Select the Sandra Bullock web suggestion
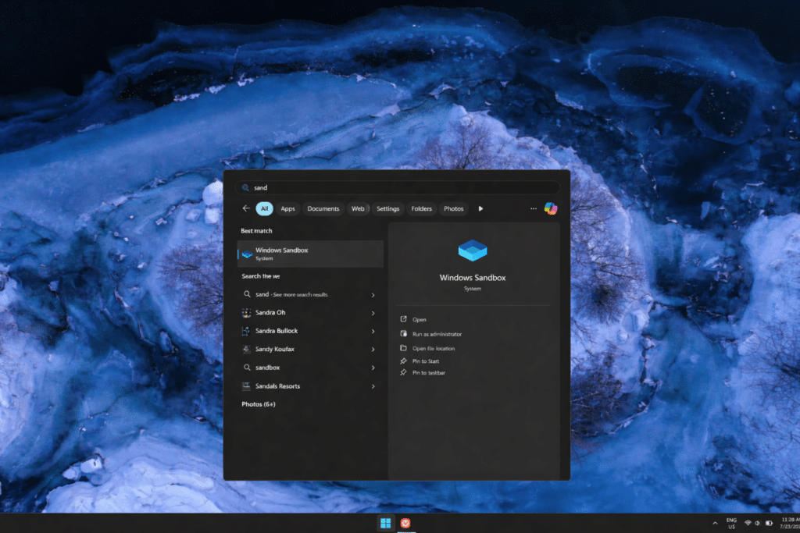The width and height of the screenshot is (800, 533). [310, 331]
